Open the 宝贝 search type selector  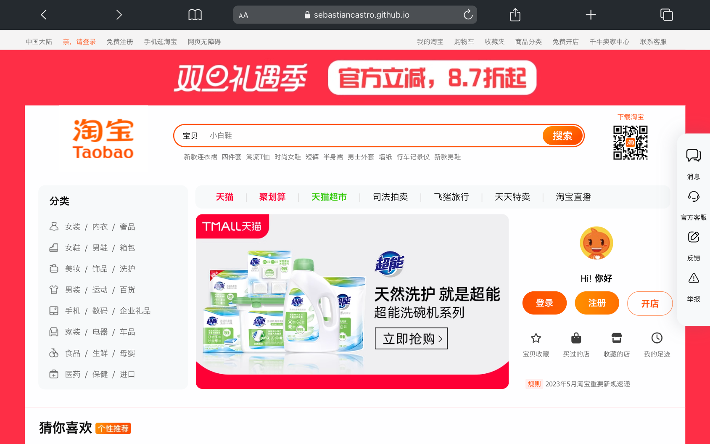tap(190, 136)
